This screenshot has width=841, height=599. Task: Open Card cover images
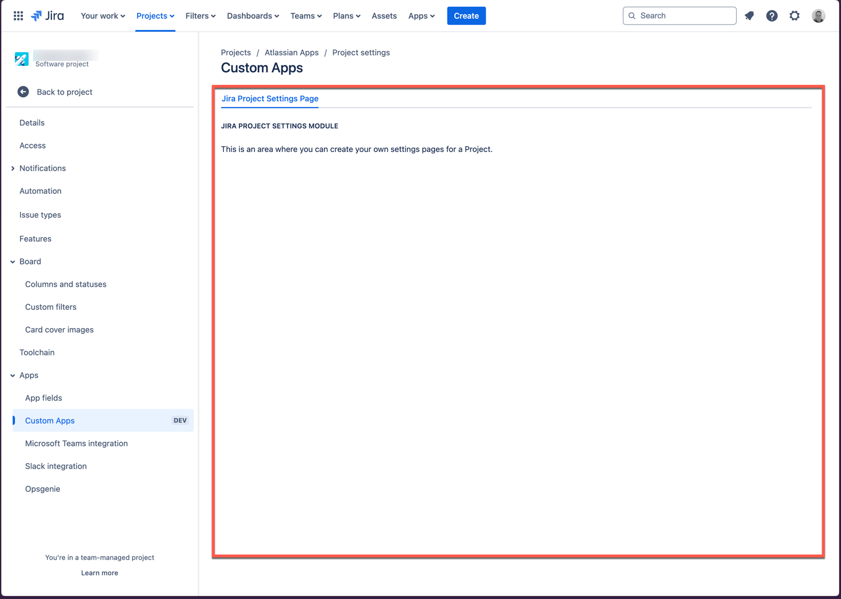(x=59, y=330)
